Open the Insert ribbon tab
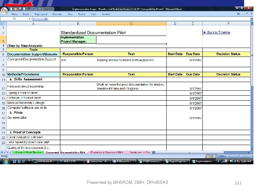This screenshot has width=257, height=192. [26, 14]
